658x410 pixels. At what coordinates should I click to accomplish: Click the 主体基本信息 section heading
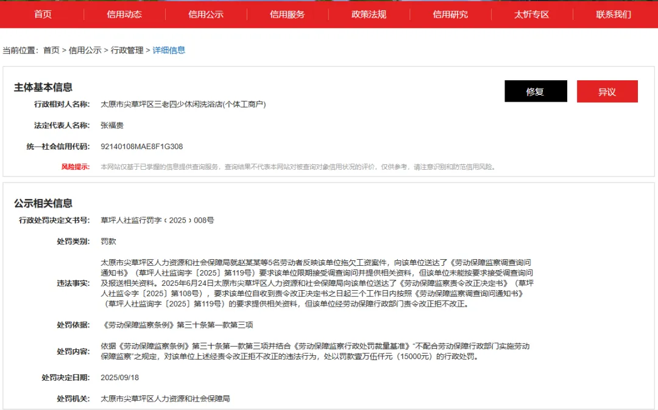click(x=43, y=88)
